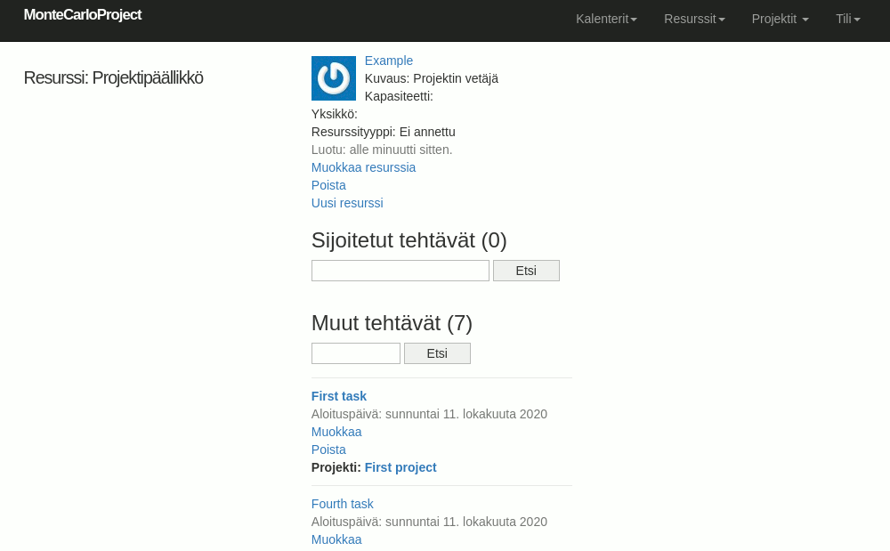Open the First project link

[400, 467]
